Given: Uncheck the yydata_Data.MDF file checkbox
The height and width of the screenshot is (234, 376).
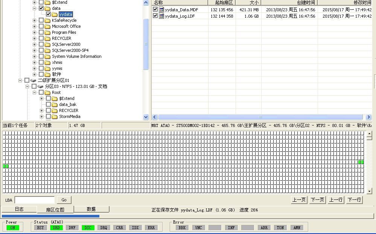Looking at the screenshot, I should pyautogui.click(x=155, y=9).
